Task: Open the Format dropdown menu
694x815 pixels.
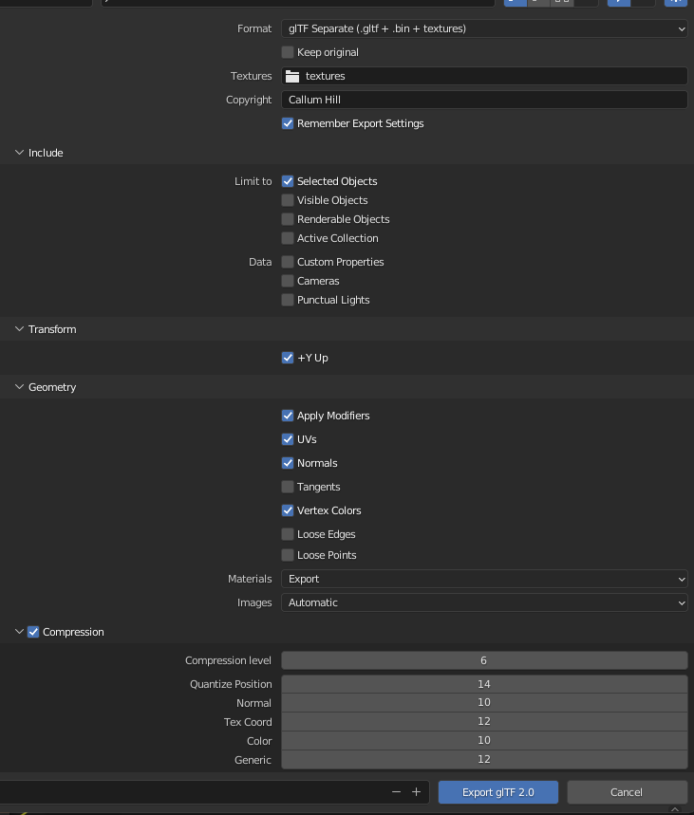Action: [484, 28]
